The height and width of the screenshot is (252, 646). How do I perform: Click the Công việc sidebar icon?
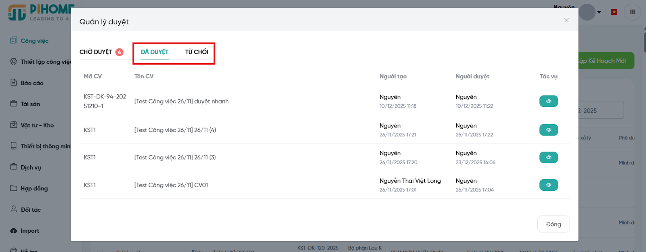click(14, 40)
